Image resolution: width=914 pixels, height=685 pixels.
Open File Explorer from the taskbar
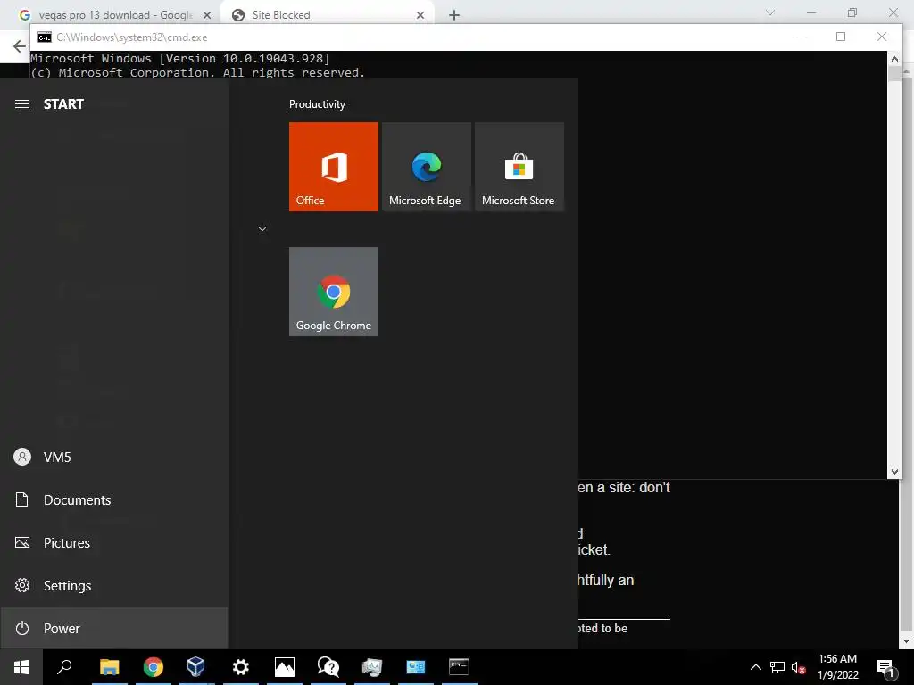[x=109, y=667]
